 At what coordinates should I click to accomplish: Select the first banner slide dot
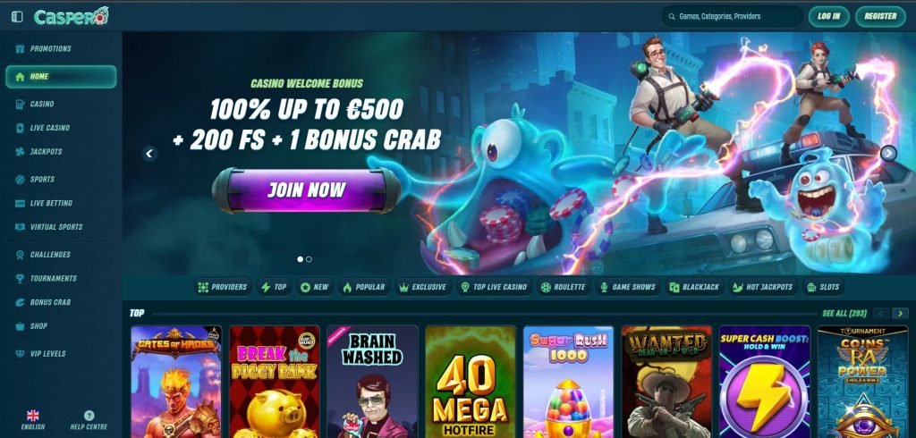coord(301,259)
